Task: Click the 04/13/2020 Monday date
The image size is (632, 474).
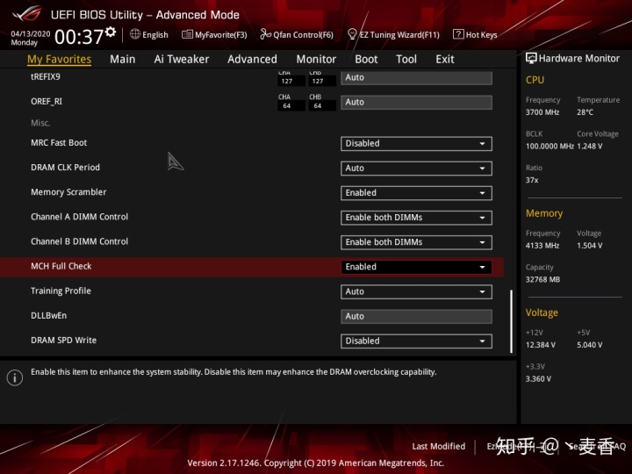Action: (30, 39)
